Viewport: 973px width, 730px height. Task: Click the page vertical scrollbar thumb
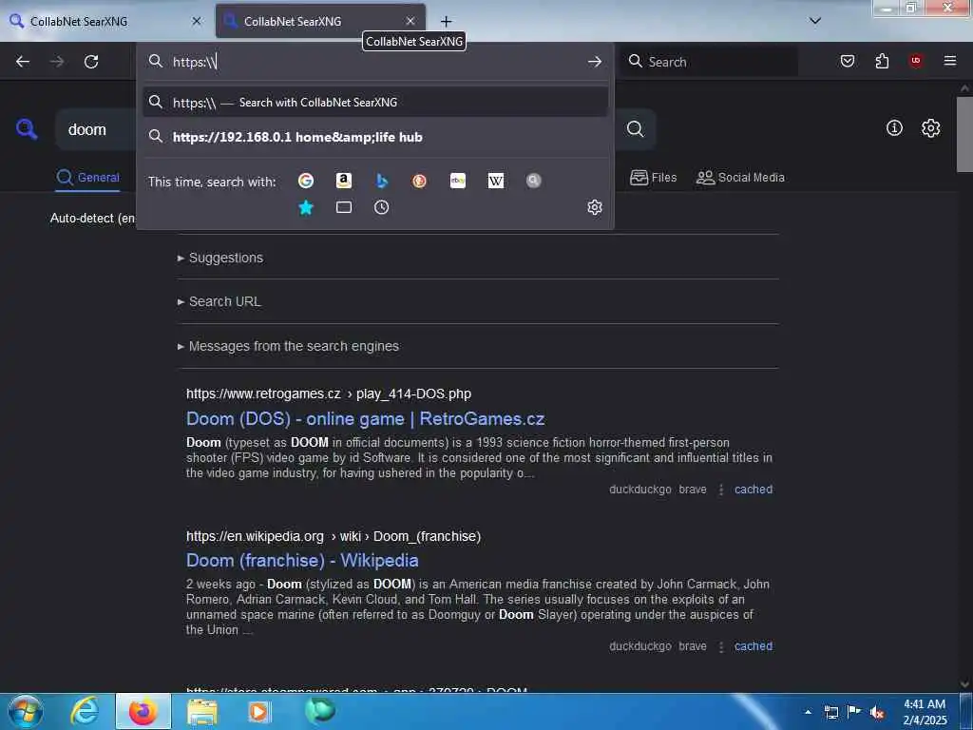click(964, 134)
